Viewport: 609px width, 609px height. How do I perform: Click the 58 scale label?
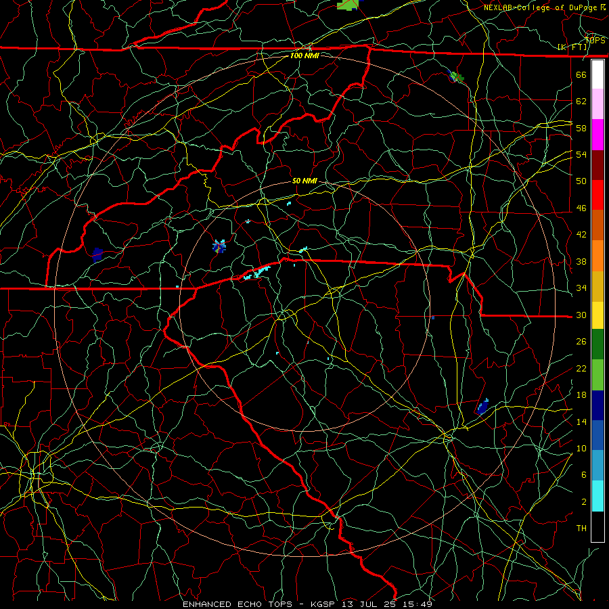581,128
